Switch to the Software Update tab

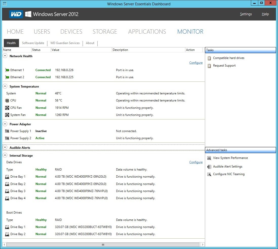[x=33, y=43]
